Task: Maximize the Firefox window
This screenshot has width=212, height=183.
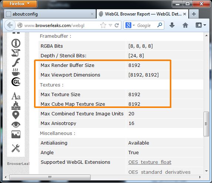Action: (187, 4)
